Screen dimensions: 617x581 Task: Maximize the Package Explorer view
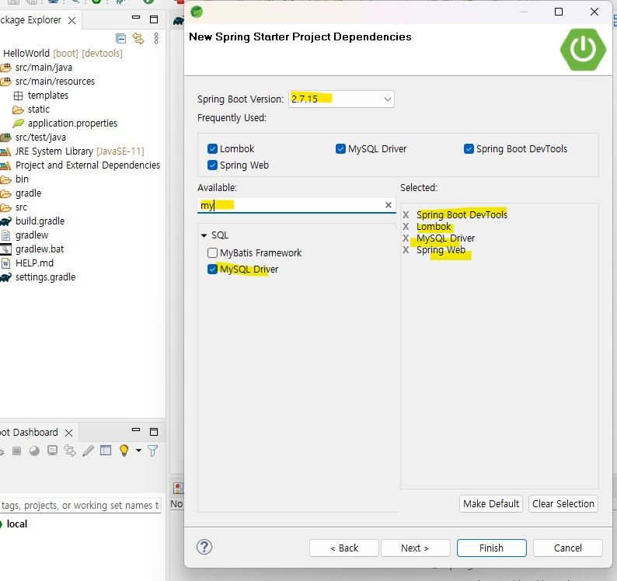pos(154,19)
